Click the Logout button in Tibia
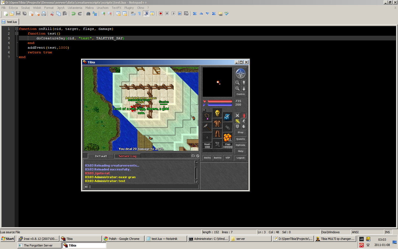Viewport: 398px width, 249px height. 240,158
